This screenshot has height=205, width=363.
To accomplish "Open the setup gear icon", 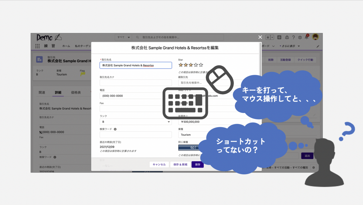I will coord(300,37).
